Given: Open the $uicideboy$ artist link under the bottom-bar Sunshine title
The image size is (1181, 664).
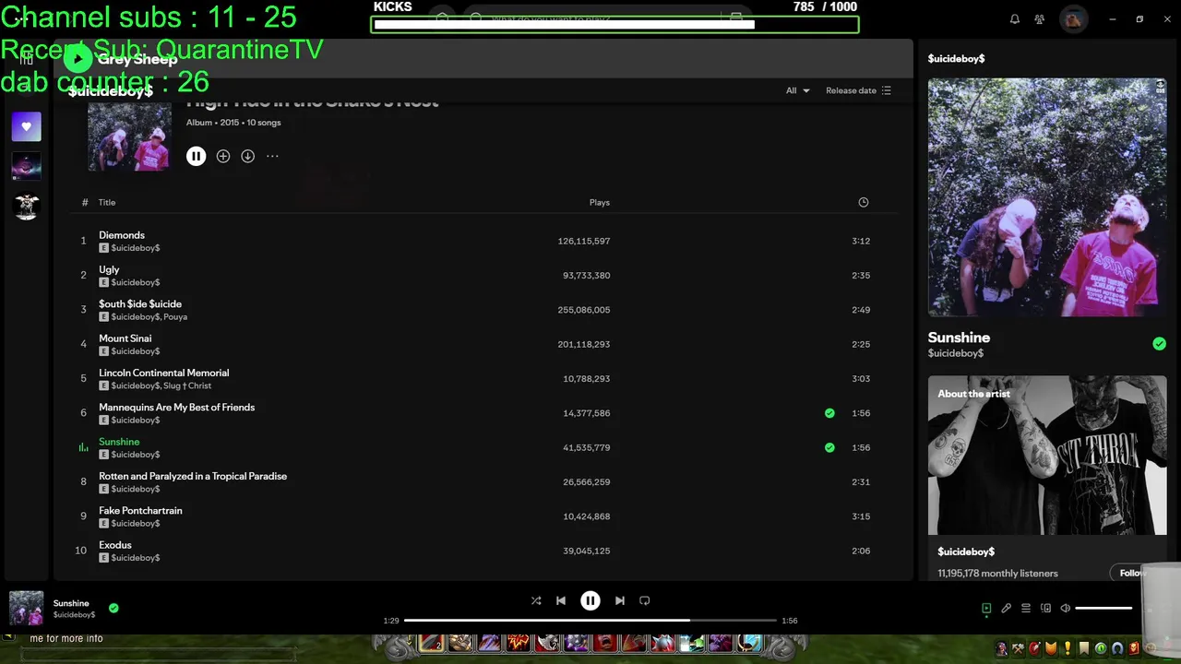Looking at the screenshot, I should click(x=74, y=615).
